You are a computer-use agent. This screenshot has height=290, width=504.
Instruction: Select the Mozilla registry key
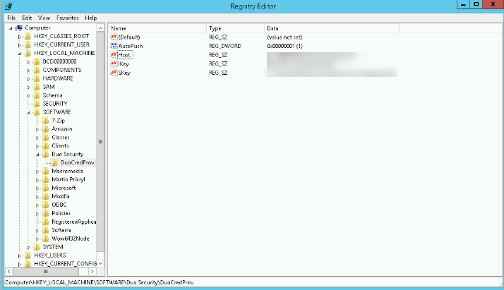click(59, 196)
